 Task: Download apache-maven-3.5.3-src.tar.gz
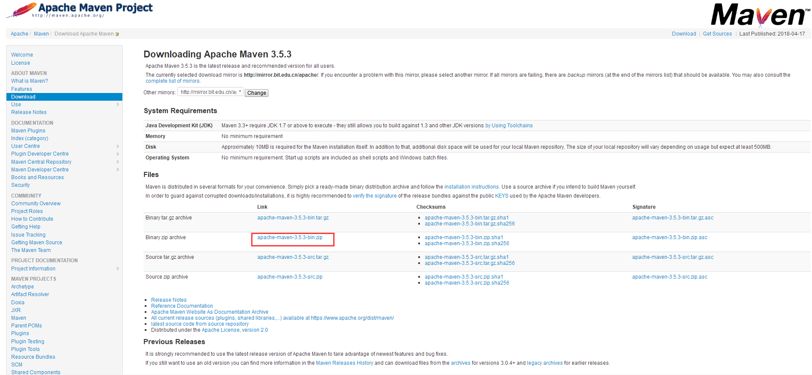[293, 257]
